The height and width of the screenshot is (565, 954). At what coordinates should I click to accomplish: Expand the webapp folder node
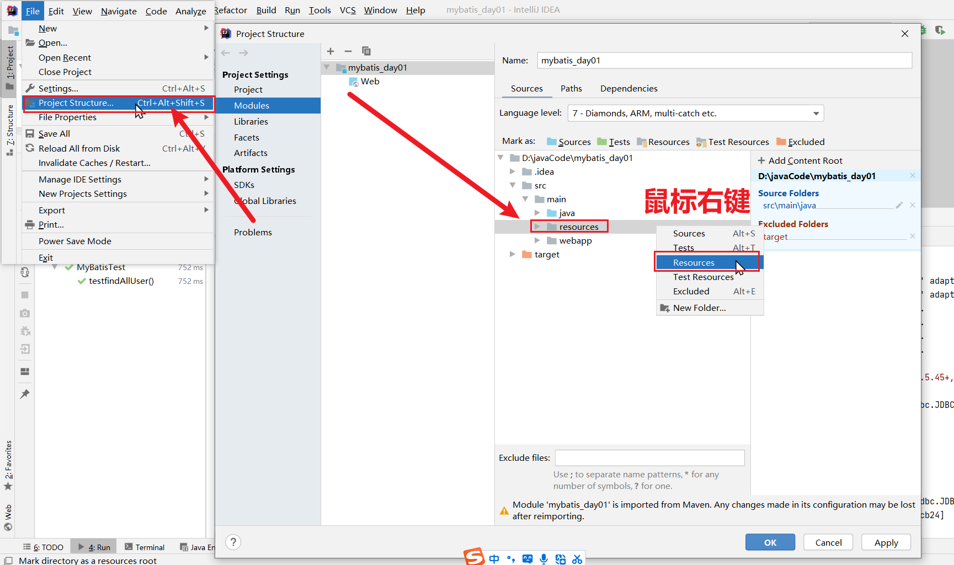(x=537, y=240)
